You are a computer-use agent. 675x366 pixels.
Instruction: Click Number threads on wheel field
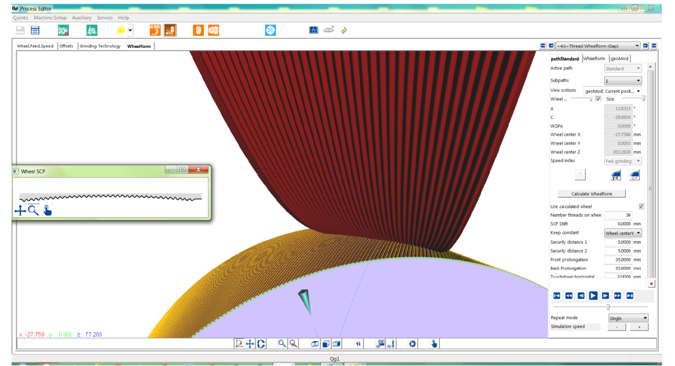[618, 215]
